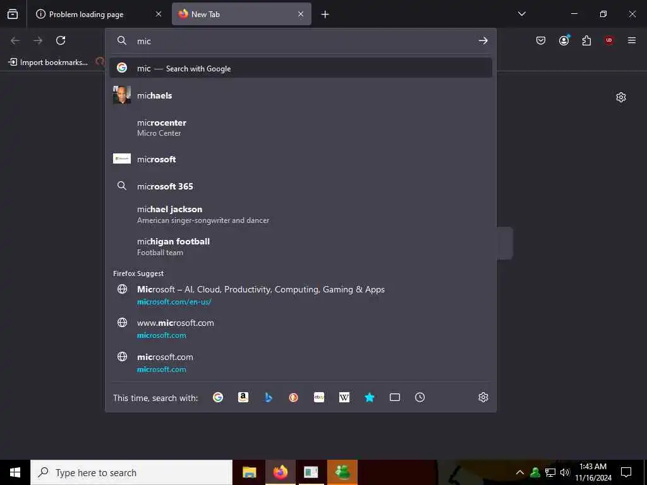Reload the current page

click(61, 40)
